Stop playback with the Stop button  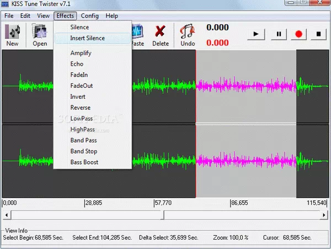pyautogui.click(x=318, y=34)
